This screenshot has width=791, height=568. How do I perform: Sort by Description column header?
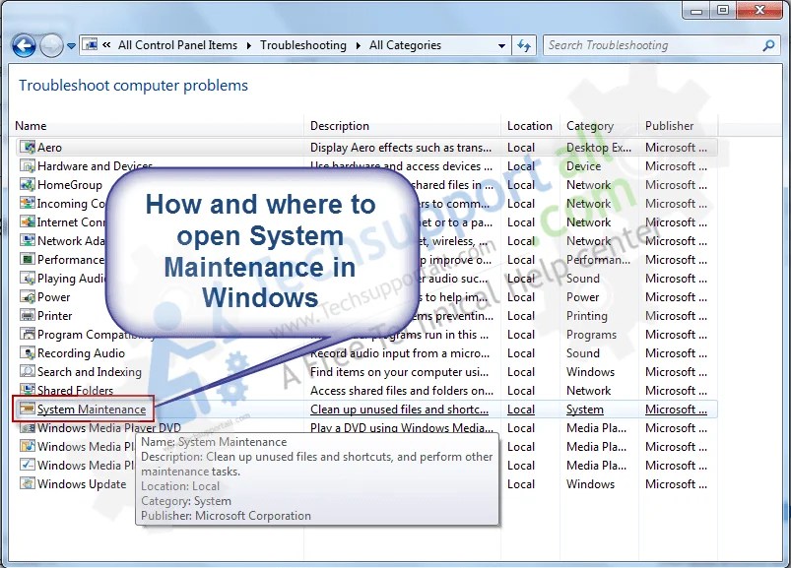coord(340,126)
